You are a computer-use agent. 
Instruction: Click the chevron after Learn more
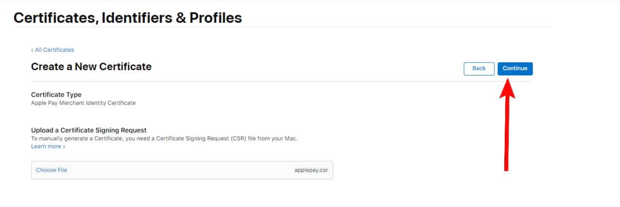pos(64,147)
